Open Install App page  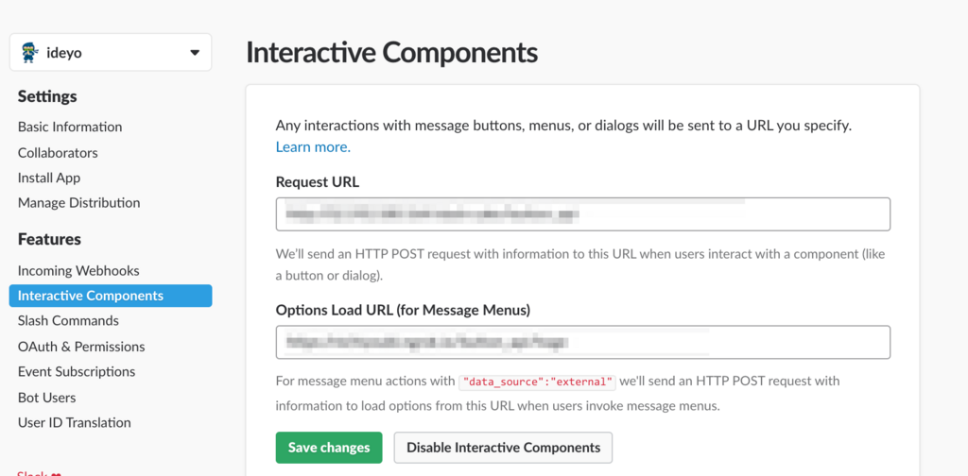click(x=49, y=178)
